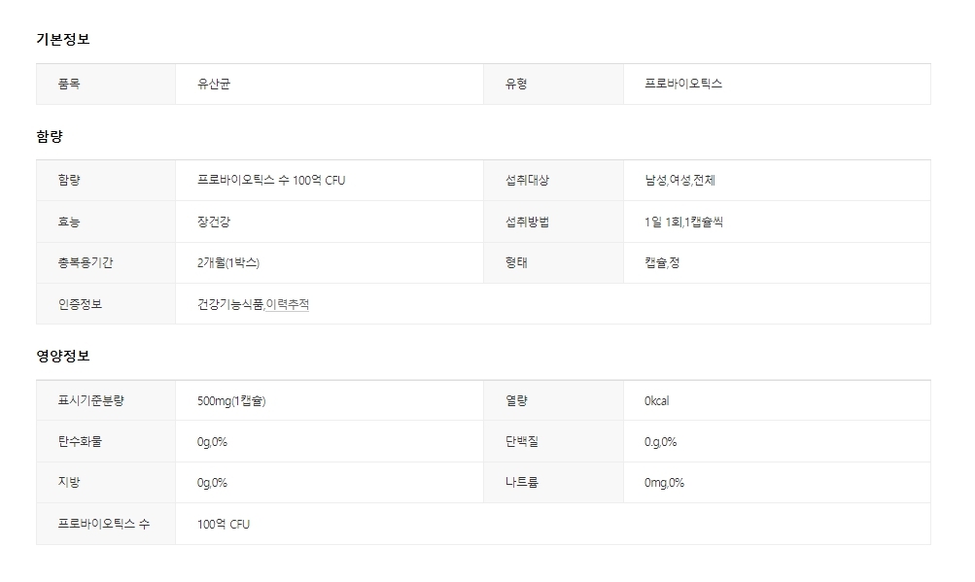975x582 pixels.
Task: Click the 유형 row label
Action: click(516, 84)
